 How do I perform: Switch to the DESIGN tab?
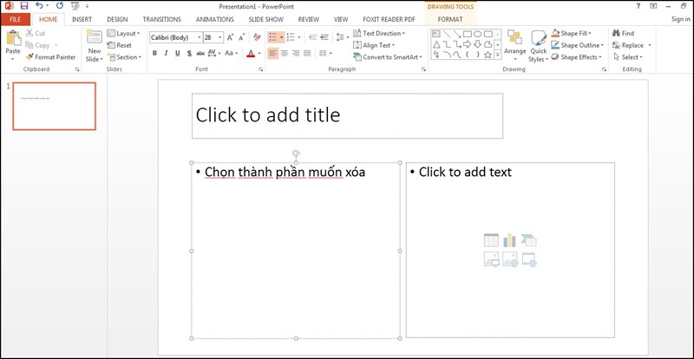coord(117,19)
